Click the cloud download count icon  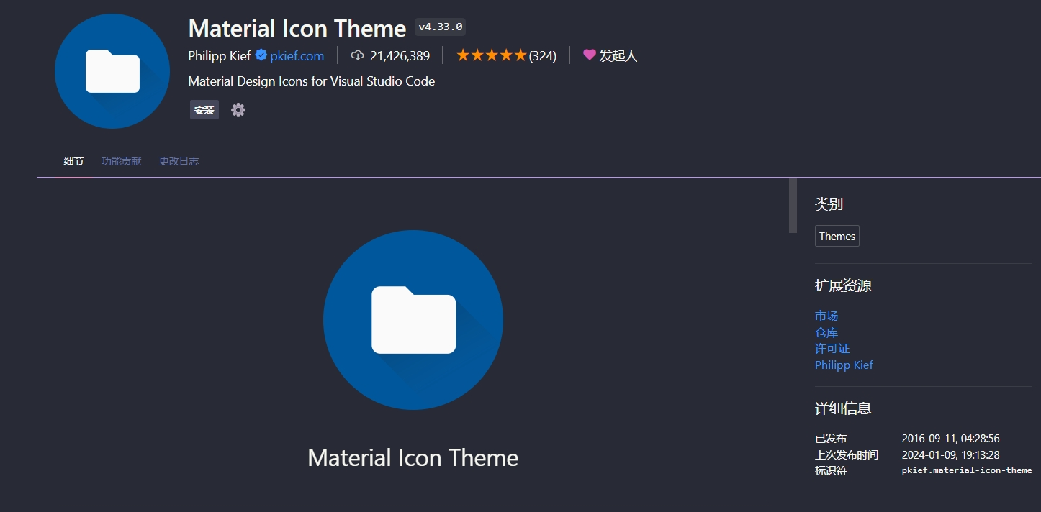pos(357,55)
